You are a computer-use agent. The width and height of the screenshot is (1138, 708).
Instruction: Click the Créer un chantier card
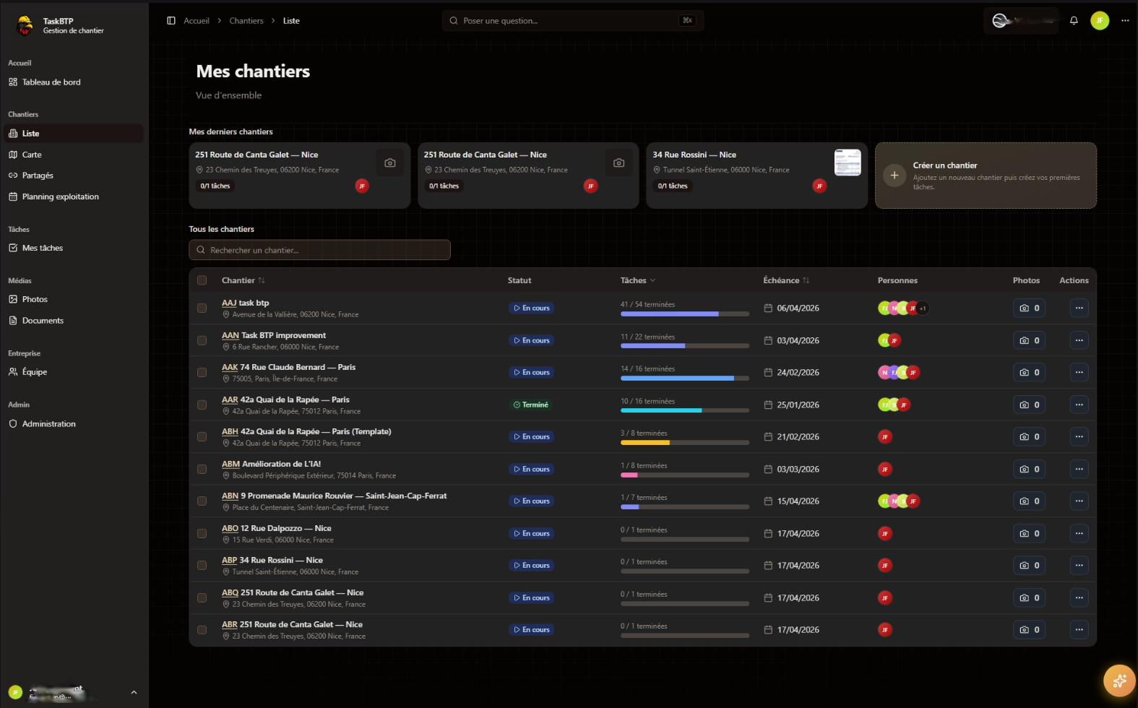pos(986,176)
